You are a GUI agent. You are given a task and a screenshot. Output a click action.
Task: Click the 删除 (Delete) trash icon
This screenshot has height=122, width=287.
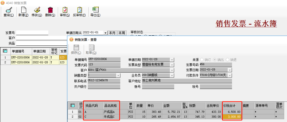tap(50, 10)
